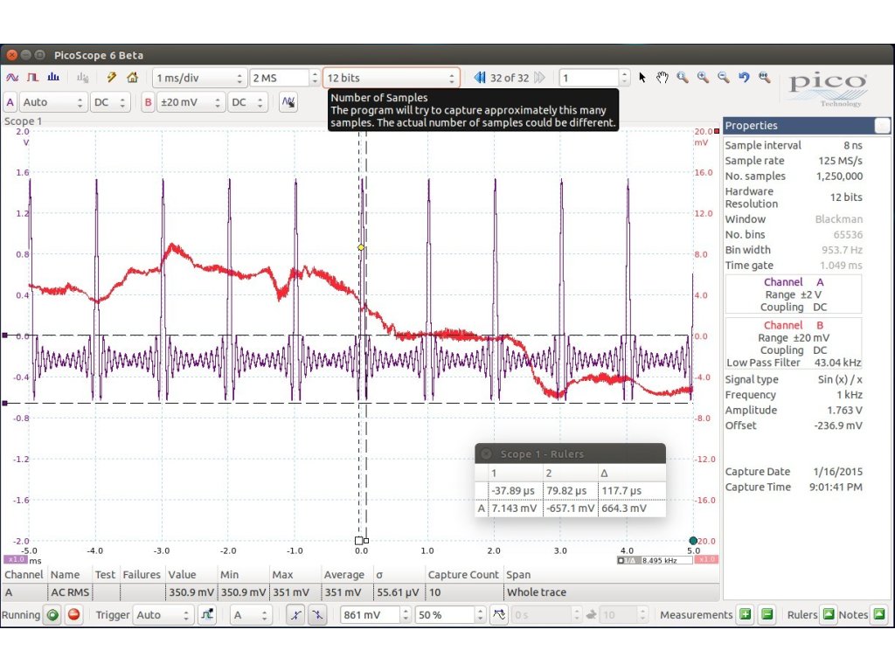Image resolution: width=895 pixels, height=671 pixels.
Task: Click the signal generator icon
Action: click(x=288, y=103)
